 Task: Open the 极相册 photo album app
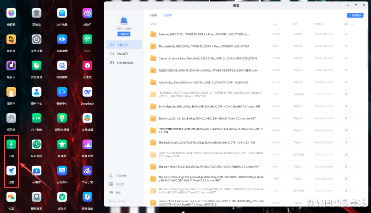click(11, 13)
